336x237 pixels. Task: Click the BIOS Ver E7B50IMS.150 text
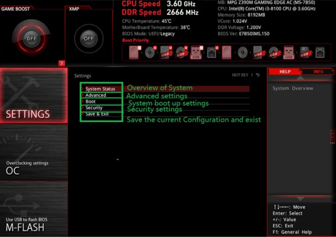coord(243,34)
